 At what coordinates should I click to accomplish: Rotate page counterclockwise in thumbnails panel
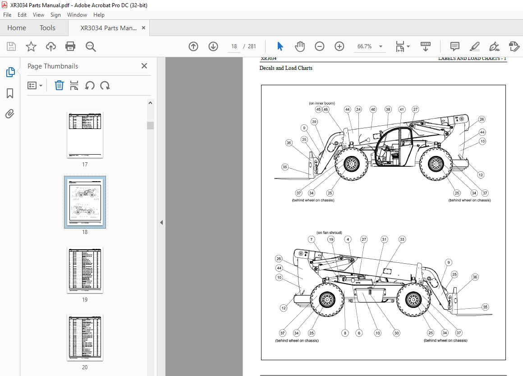point(89,85)
